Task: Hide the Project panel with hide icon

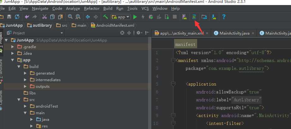Action: pos(147,33)
